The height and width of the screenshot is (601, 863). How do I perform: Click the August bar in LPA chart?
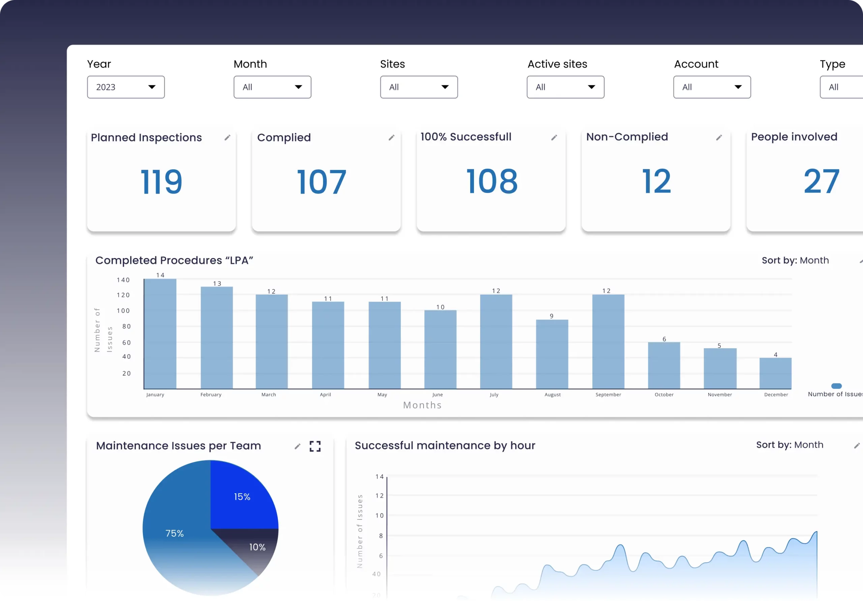tap(552, 354)
